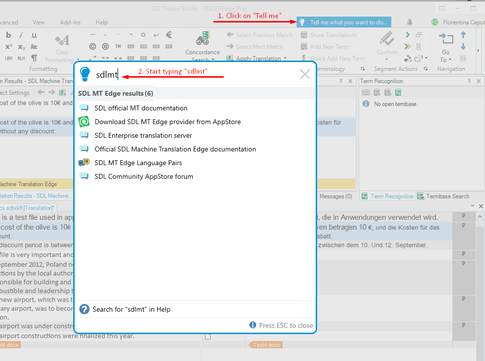
Task: Click Add New Term button
Action: 325,47
